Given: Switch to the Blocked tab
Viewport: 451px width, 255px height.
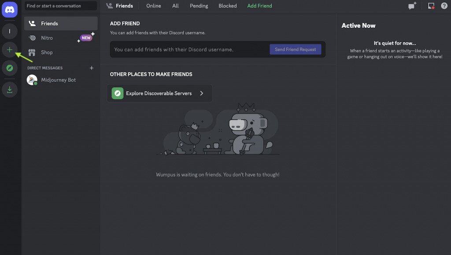Looking at the screenshot, I should [x=227, y=6].
